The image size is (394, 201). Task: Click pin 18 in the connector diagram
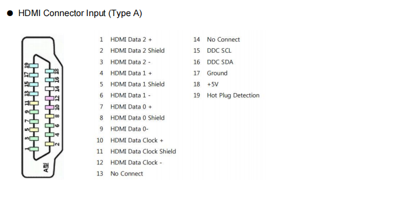point(49,71)
